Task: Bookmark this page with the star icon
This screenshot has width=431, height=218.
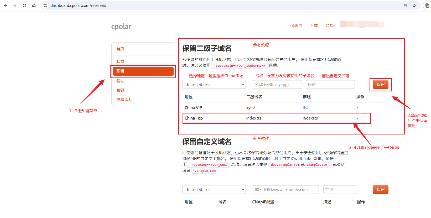Action: point(414,6)
